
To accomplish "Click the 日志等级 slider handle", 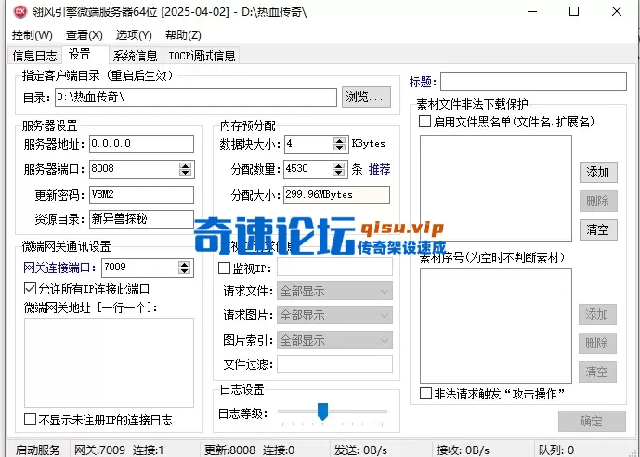I will 323,411.
